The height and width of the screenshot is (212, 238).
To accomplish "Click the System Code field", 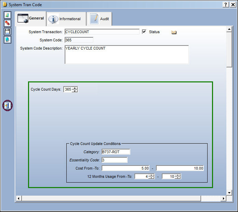I will [79, 40].
